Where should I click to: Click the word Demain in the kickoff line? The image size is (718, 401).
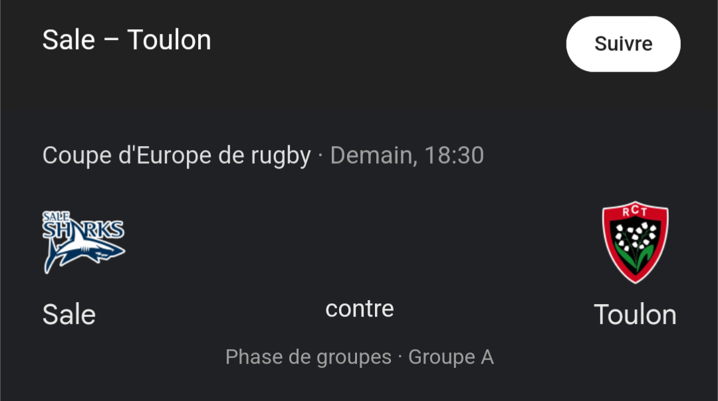point(371,155)
